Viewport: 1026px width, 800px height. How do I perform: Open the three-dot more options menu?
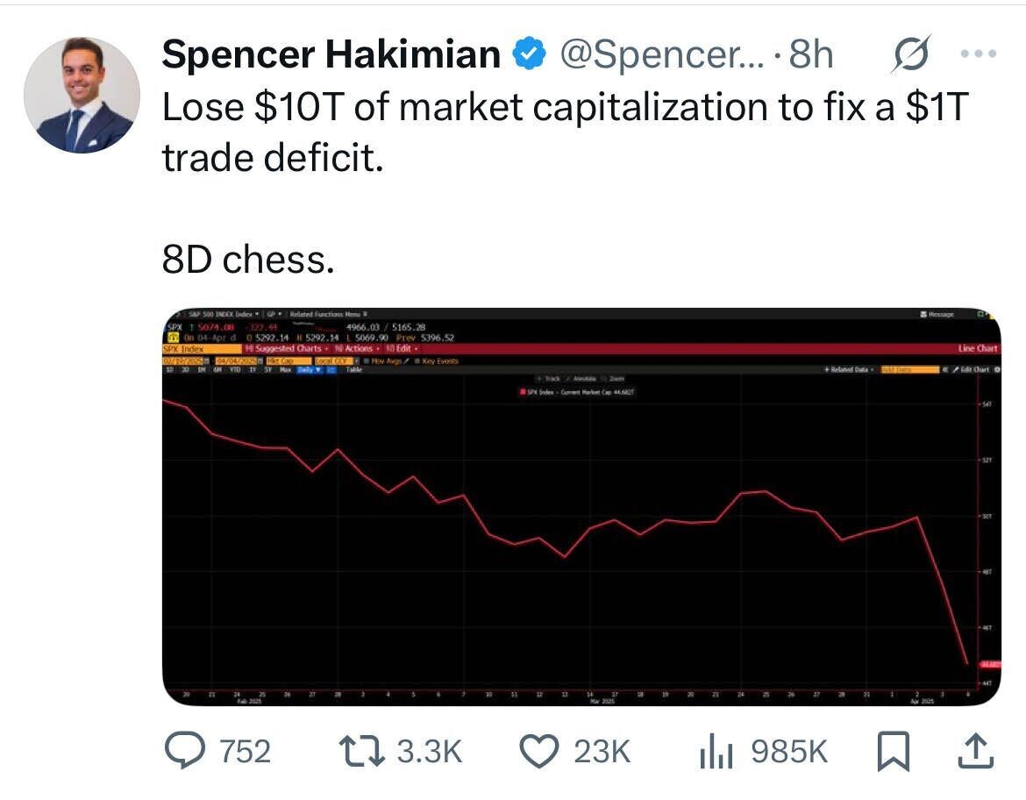coord(979,54)
